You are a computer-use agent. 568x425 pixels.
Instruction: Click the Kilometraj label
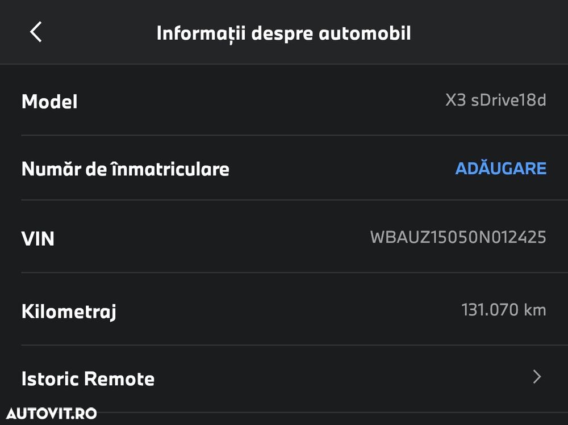click(69, 312)
